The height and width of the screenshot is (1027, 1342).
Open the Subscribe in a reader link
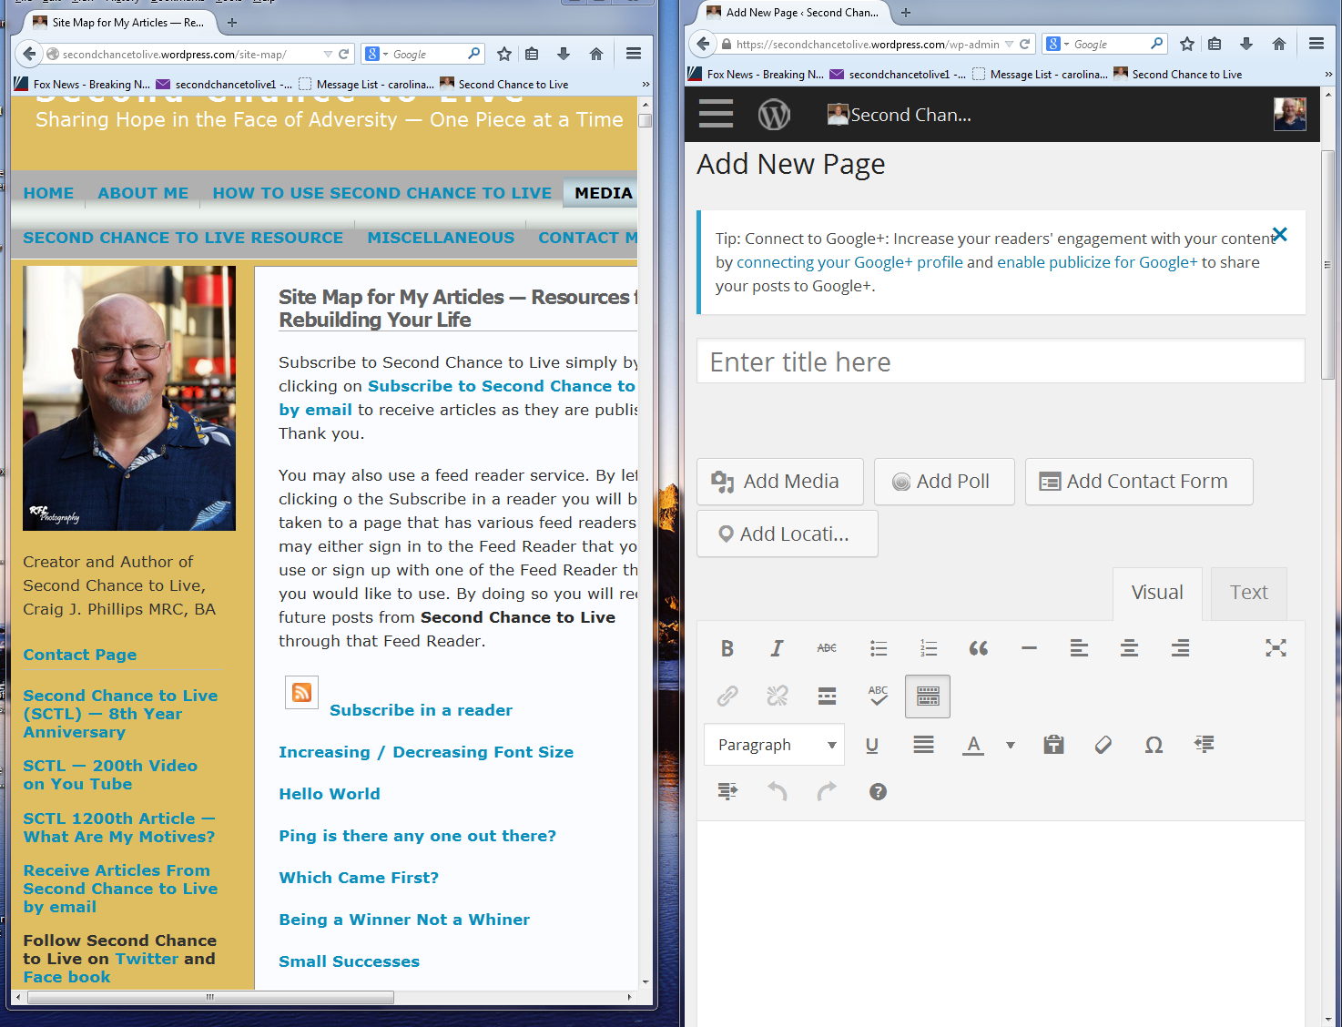point(421,710)
